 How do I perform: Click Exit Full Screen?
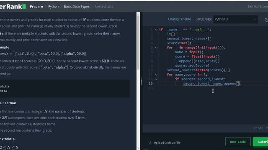258,7
